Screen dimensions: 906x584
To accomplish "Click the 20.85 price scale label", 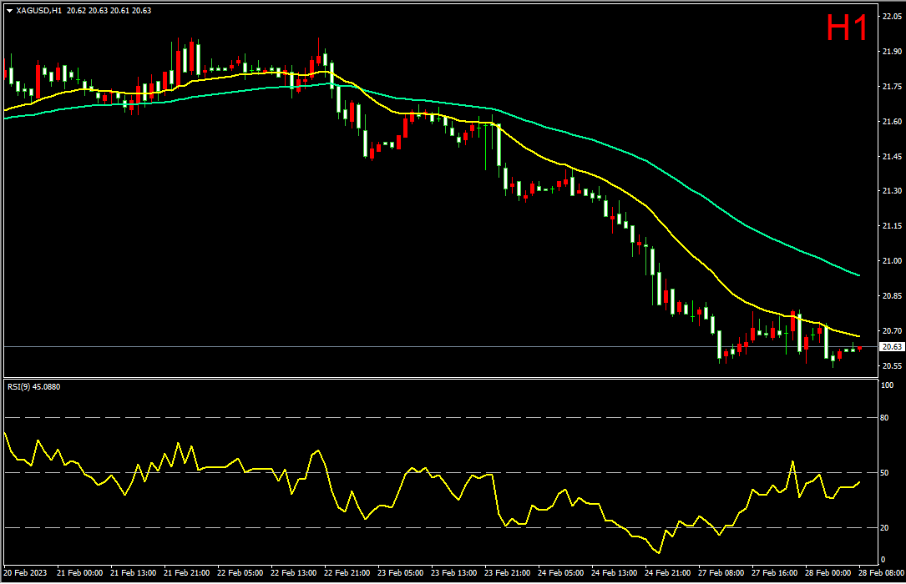I will (892, 295).
